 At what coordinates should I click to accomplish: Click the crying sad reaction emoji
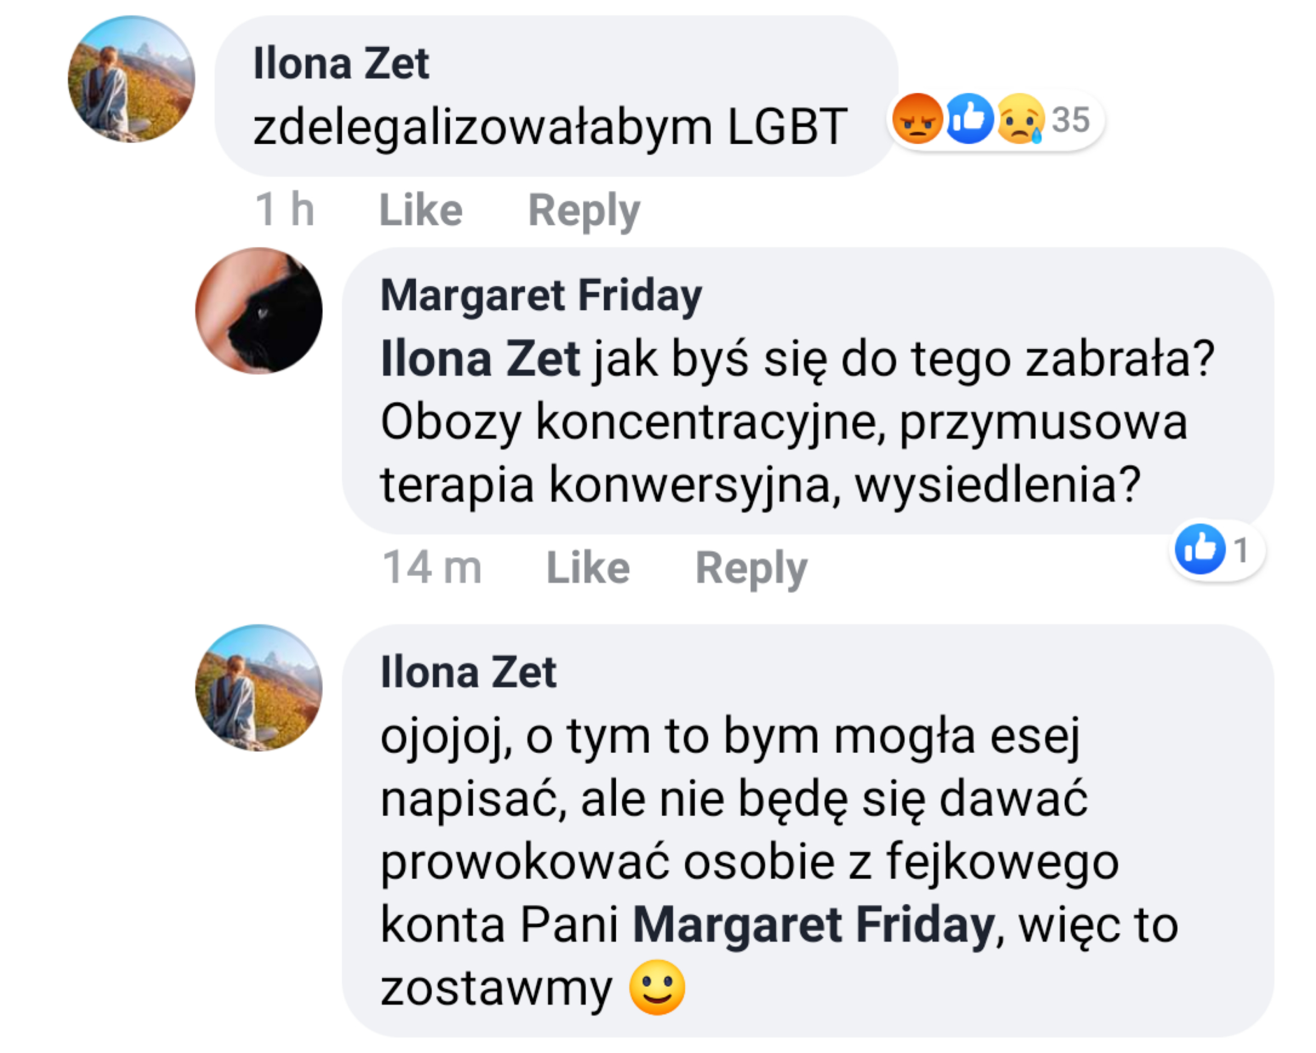1020,119
